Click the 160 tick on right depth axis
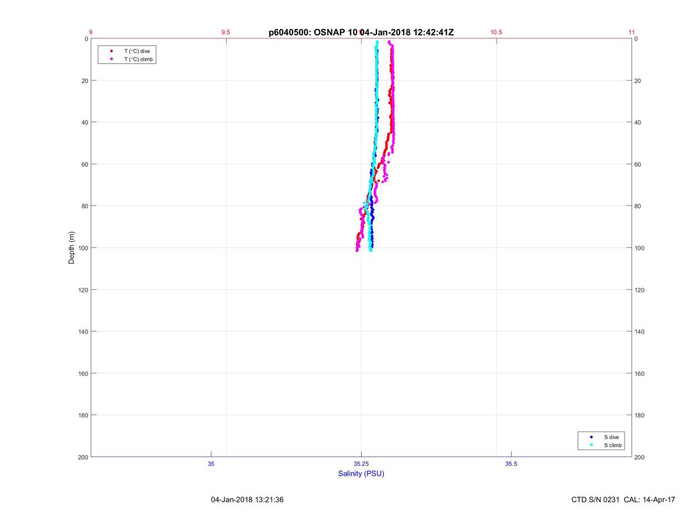Viewport: 698px width, 514px height. [x=640, y=373]
